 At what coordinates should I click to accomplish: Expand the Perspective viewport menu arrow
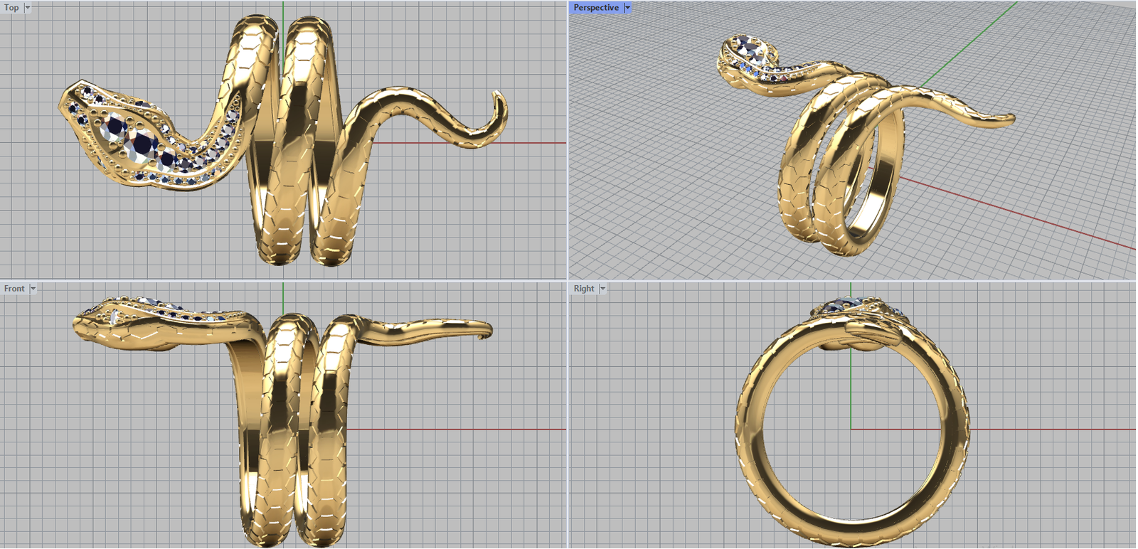click(627, 8)
